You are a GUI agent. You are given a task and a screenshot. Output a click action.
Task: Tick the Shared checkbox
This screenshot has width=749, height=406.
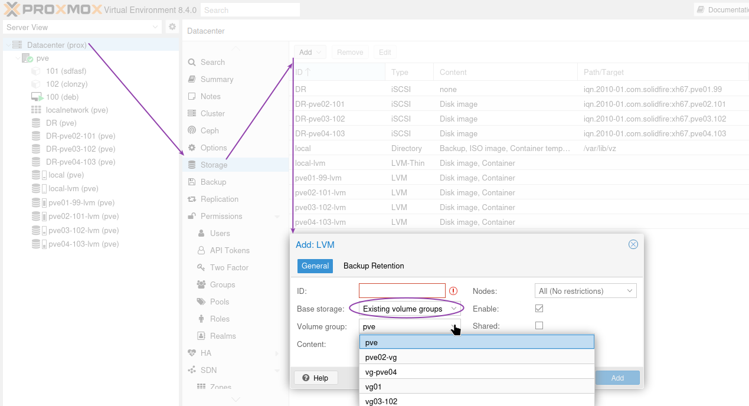(539, 326)
